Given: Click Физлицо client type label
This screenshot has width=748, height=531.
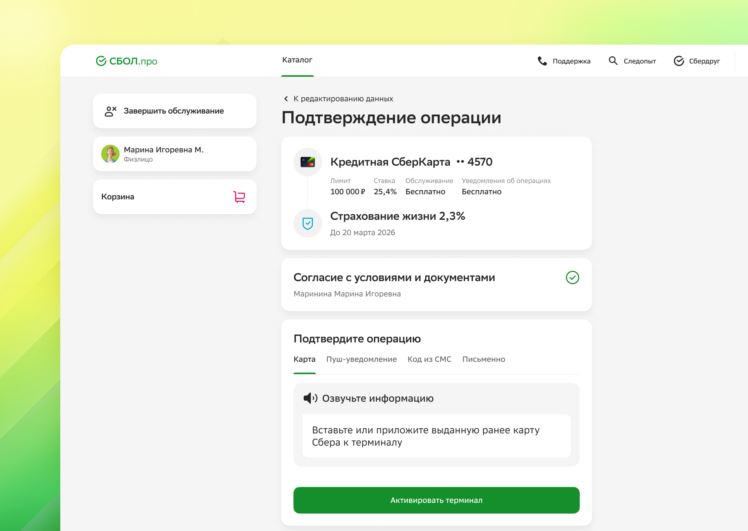Looking at the screenshot, I should [138, 160].
